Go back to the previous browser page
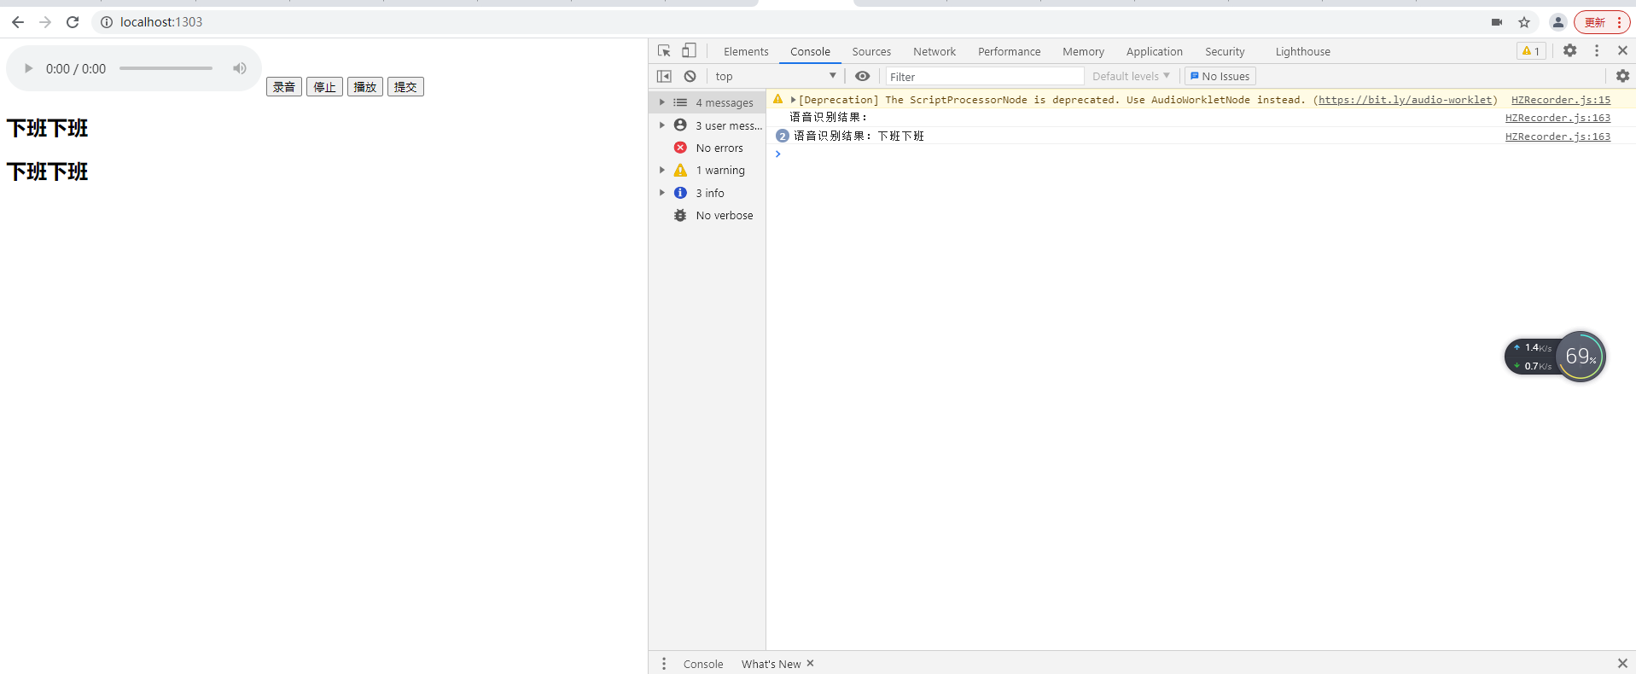Screen dimensions: 1636x674 18,22
